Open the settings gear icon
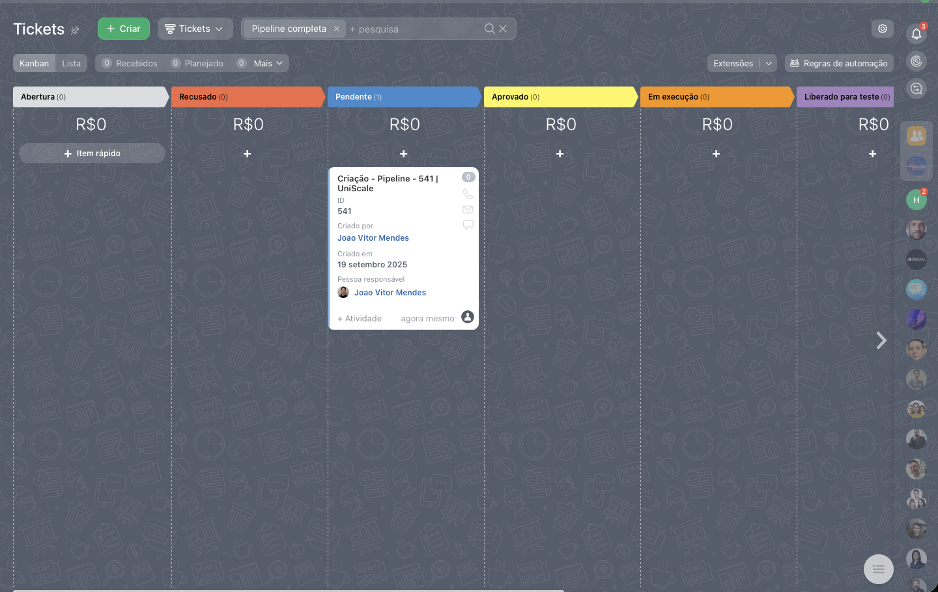This screenshot has height=592, width=938. point(882,29)
